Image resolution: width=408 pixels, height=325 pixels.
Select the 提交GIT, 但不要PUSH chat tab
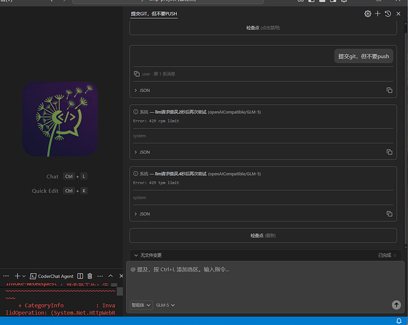click(x=154, y=14)
